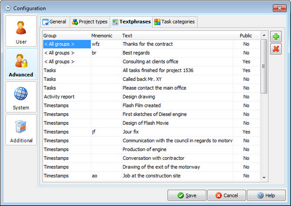Select 'Consulting at clients office' row
Image resolution: width=291 pixels, height=206 pixels.
coord(152,62)
